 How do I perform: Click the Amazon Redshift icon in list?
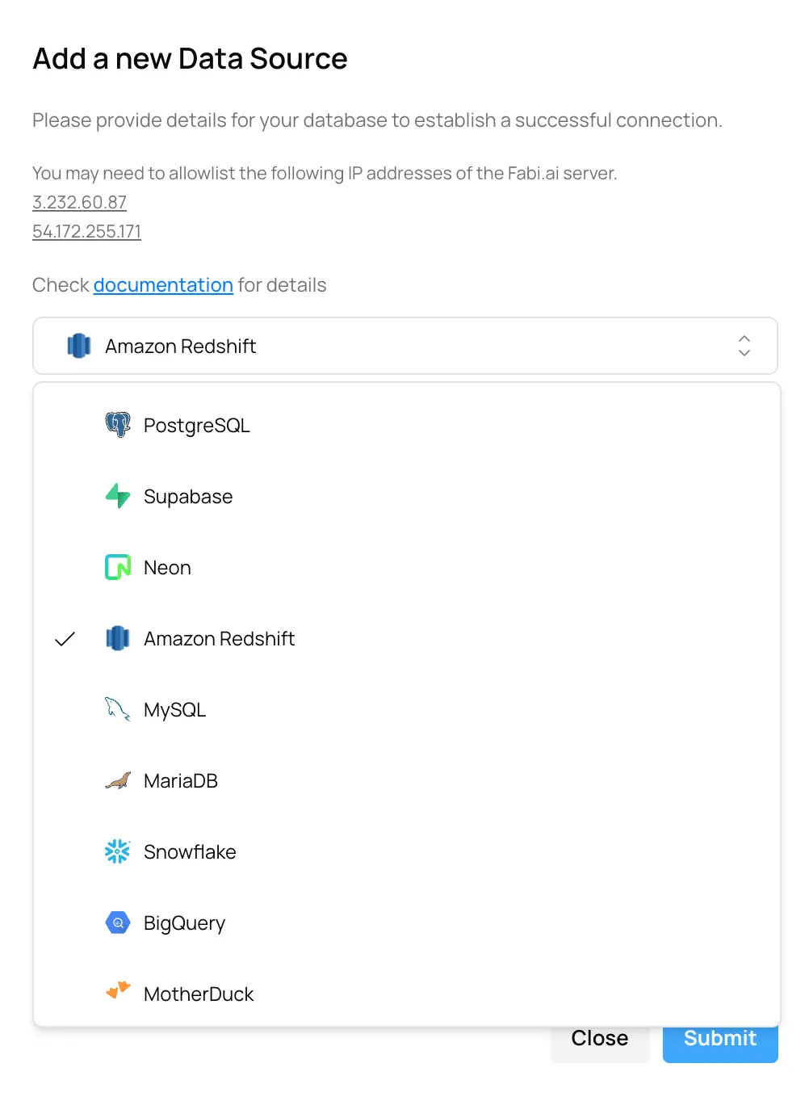(x=118, y=638)
